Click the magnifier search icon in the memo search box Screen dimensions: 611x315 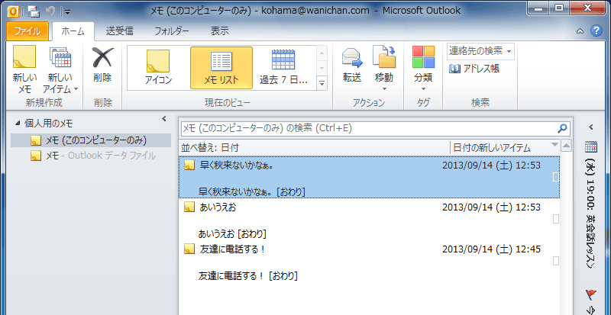coord(562,128)
